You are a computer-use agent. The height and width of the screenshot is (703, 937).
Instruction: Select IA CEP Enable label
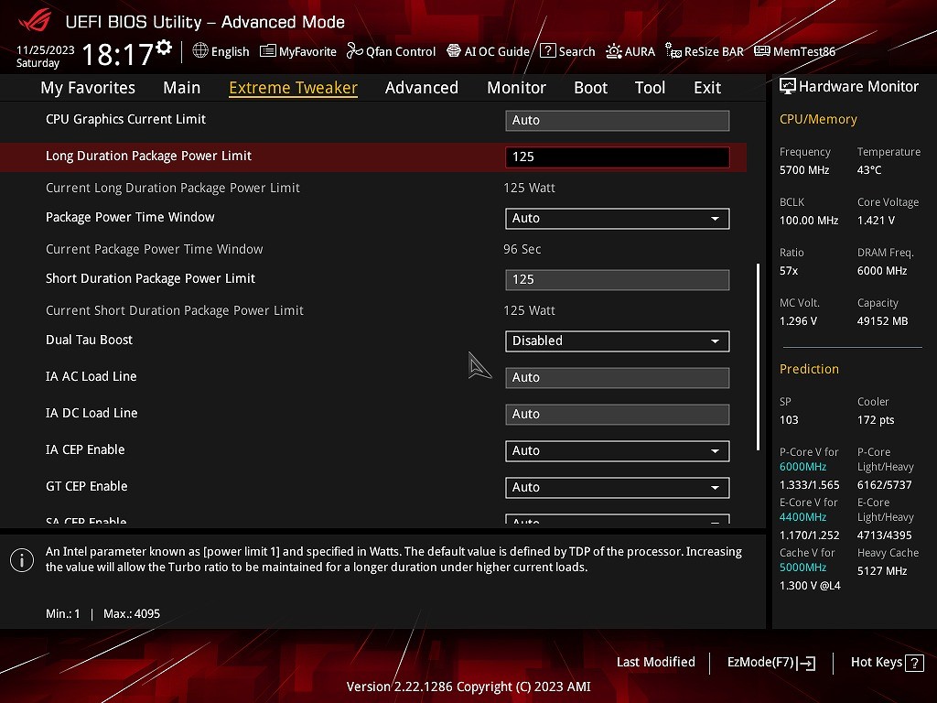pyautogui.click(x=85, y=449)
